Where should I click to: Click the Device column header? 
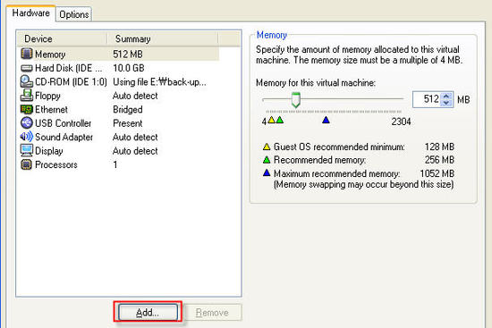pyautogui.click(x=63, y=39)
